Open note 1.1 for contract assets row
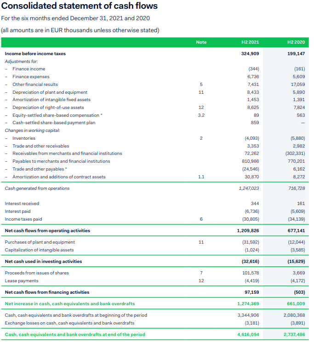 click(201, 177)
